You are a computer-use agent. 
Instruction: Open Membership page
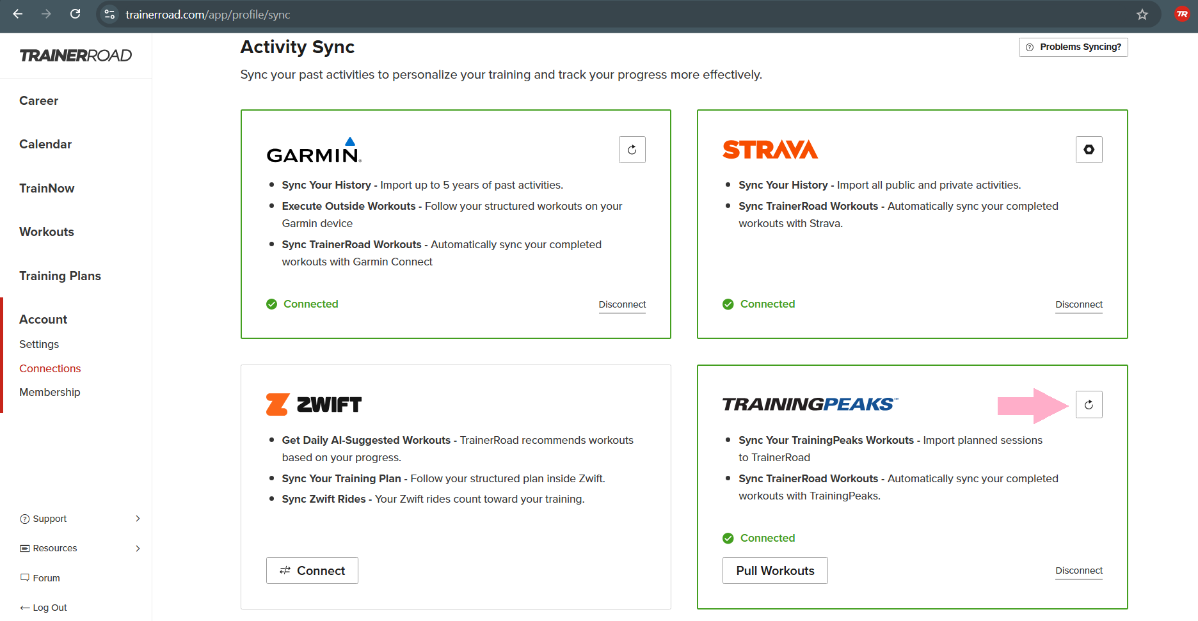coord(50,392)
